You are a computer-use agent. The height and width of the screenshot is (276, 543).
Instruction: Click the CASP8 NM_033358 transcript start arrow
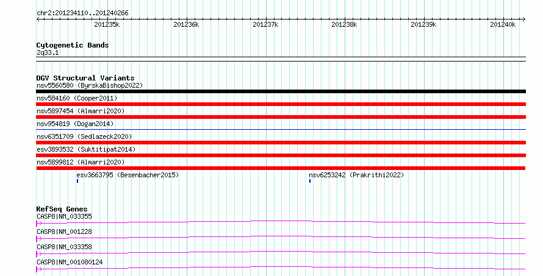tap(39, 254)
